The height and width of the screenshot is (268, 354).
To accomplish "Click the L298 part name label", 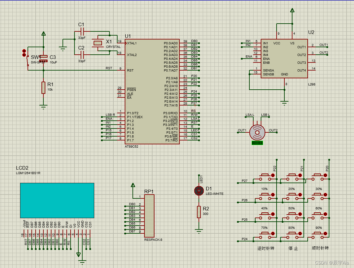I will pyautogui.click(x=312, y=84).
